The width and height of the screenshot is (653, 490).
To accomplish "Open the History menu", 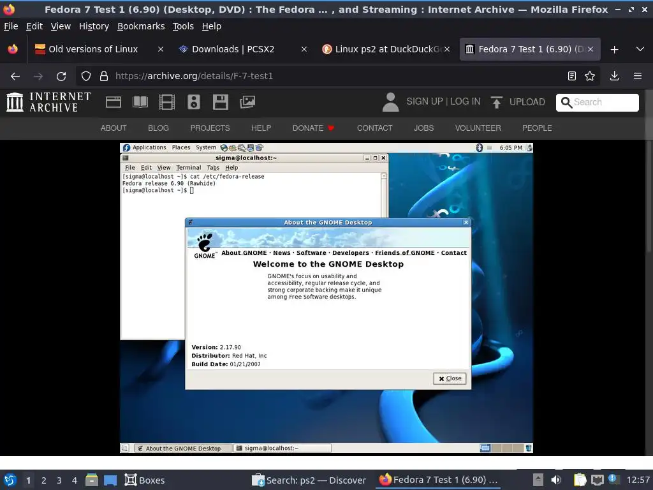I will coord(94,26).
